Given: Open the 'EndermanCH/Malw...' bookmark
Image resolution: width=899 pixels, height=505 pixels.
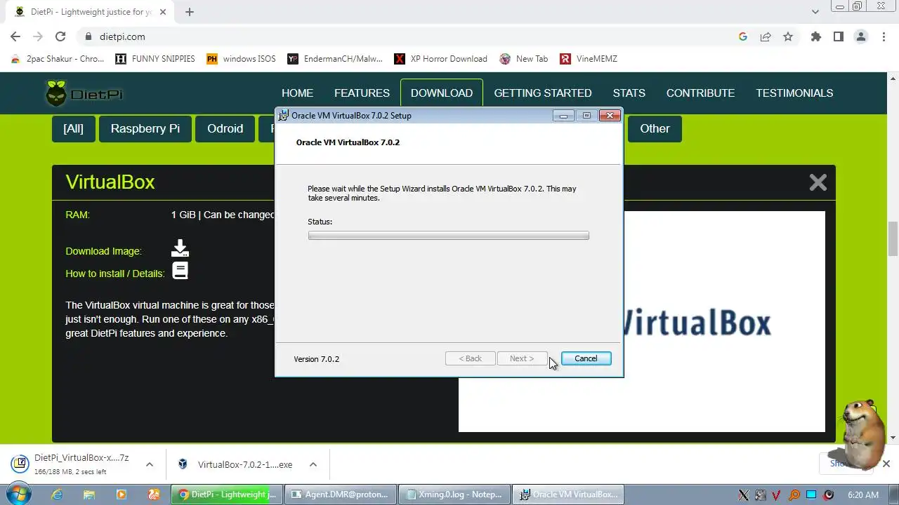Looking at the screenshot, I should tap(335, 59).
